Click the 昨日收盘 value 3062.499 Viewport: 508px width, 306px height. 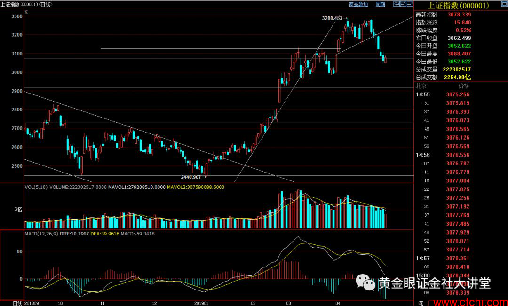pos(459,38)
